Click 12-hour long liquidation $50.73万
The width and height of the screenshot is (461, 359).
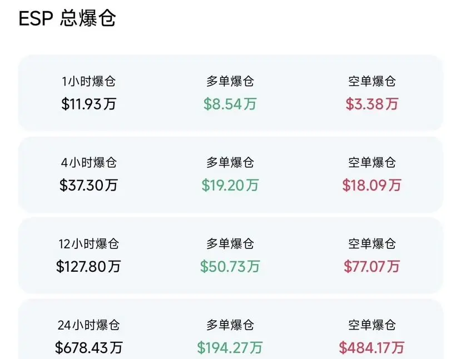(x=230, y=266)
